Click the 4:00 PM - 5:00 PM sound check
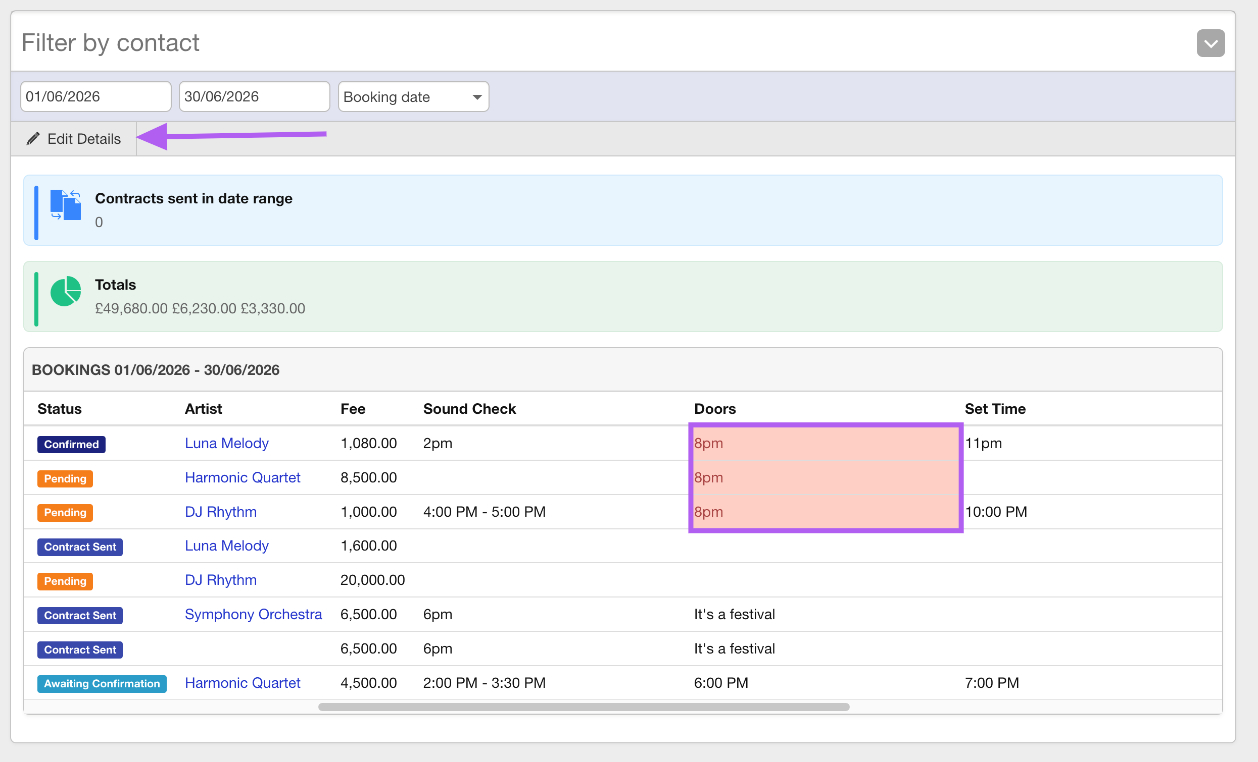This screenshot has height=762, width=1258. pos(485,512)
